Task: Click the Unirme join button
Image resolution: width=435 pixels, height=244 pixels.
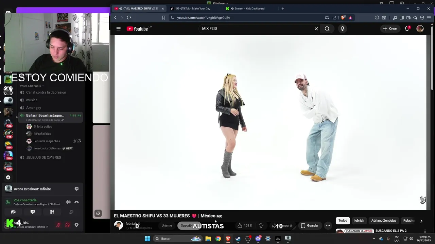Action: [167, 226]
